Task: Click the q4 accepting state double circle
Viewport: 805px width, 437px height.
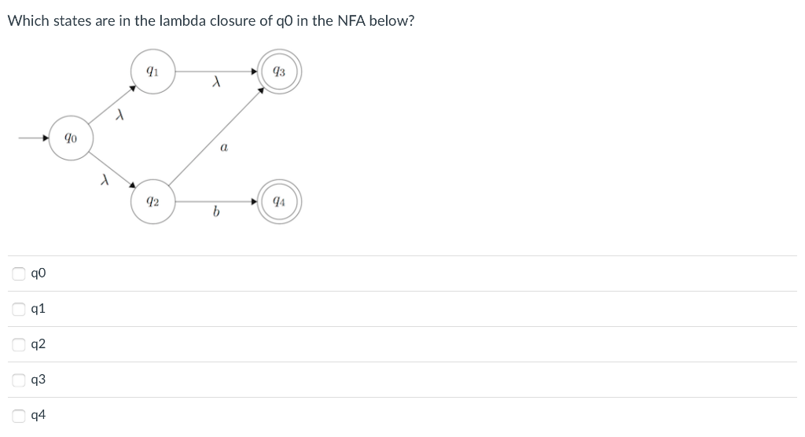Action: pyautogui.click(x=279, y=201)
